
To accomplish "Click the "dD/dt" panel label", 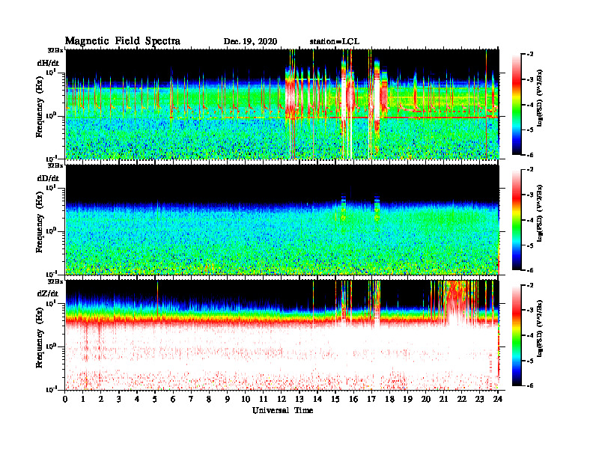I will tap(48, 178).
